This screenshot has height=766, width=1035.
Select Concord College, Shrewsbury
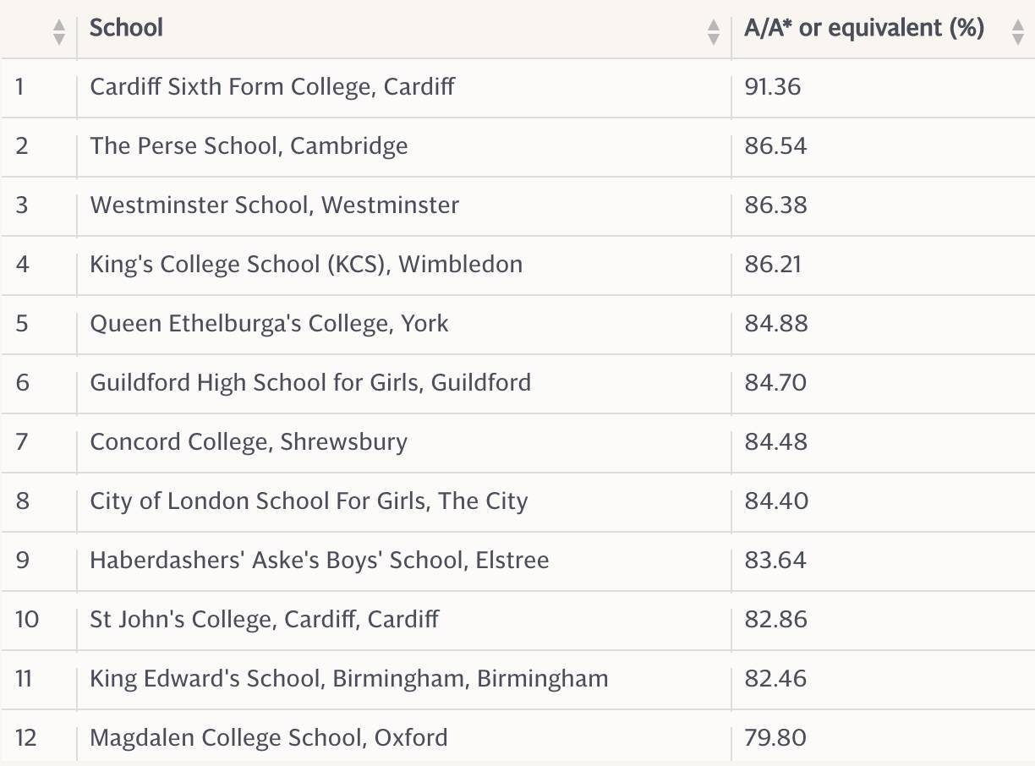click(249, 442)
